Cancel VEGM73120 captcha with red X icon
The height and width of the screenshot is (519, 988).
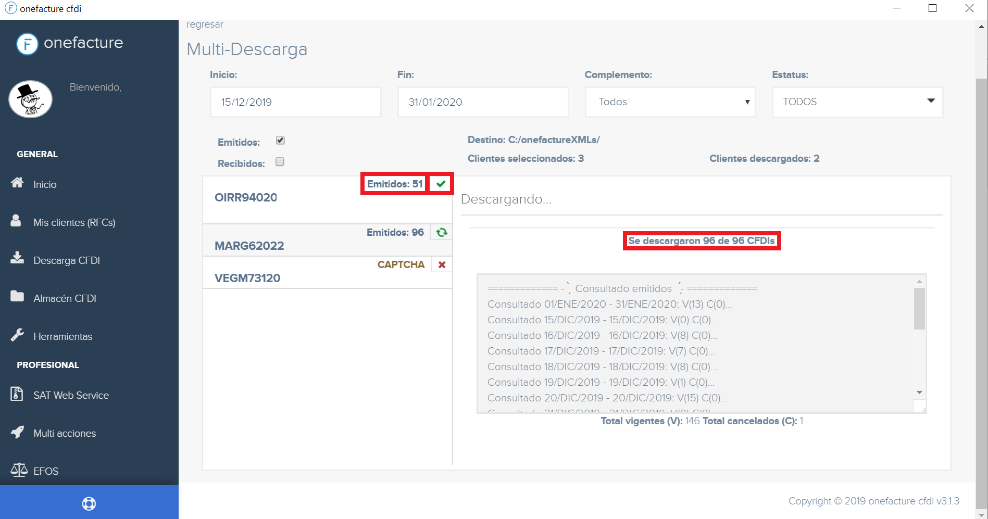click(441, 264)
